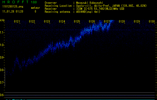157x100 pixels.
Task: Click time marker 0125
Action: coord(77,21)
